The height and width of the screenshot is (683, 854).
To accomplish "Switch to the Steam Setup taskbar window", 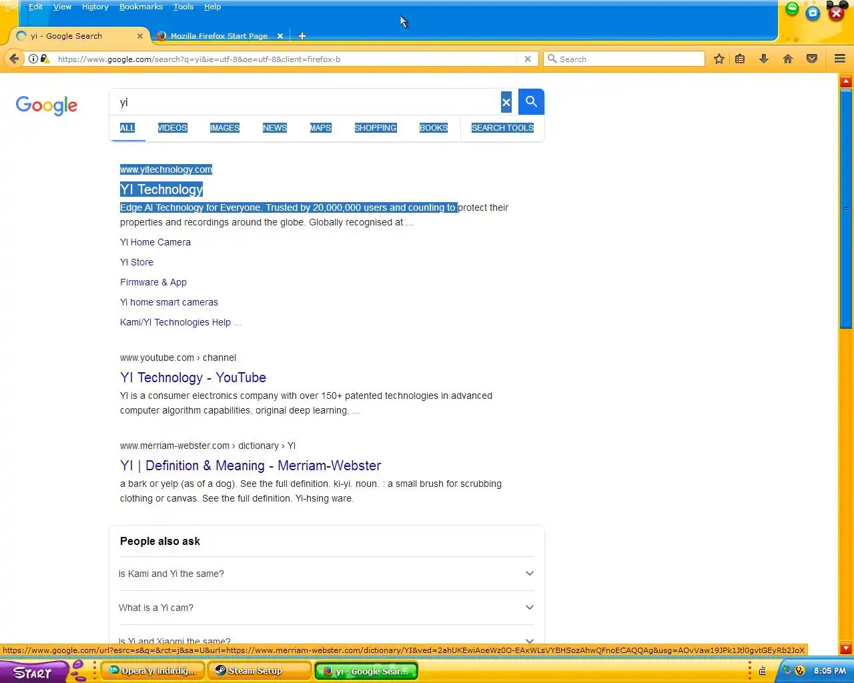I will click(260, 671).
